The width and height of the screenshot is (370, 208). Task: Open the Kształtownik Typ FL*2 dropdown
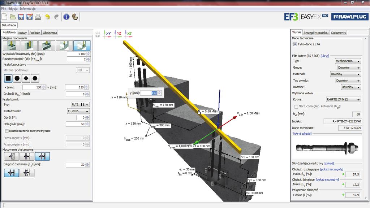coord(80,104)
